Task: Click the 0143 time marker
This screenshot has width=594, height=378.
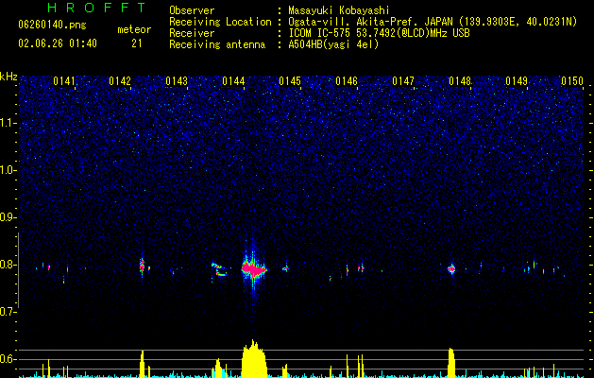Action: tap(177, 81)
